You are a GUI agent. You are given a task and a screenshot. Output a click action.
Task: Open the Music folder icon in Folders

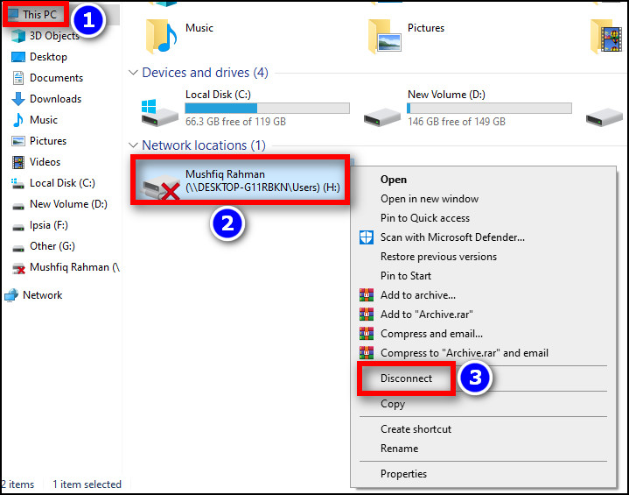coord(162,35)
